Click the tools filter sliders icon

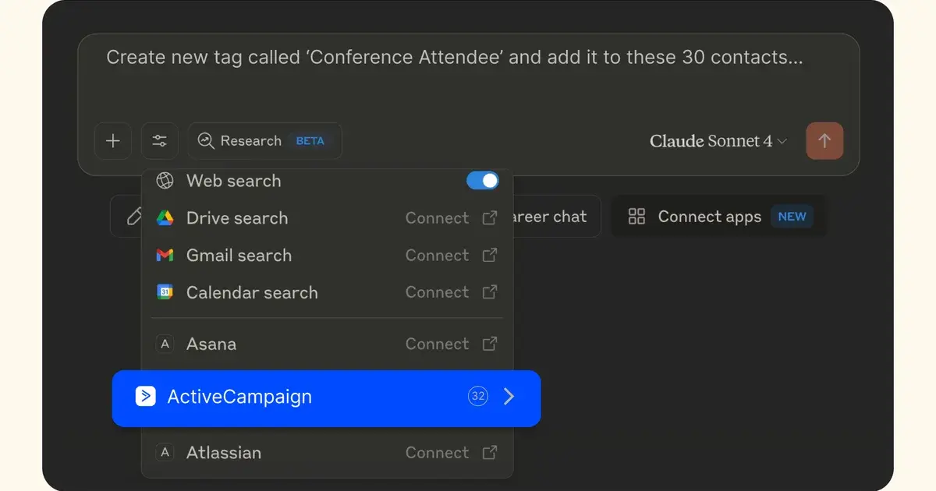click(160, 141)
